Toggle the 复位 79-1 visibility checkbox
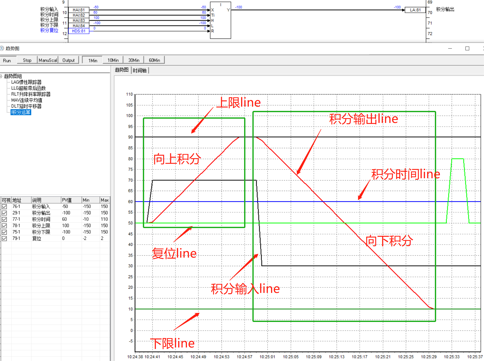The image size is (484, 361). pyautogui.click(x=5, y=239)
